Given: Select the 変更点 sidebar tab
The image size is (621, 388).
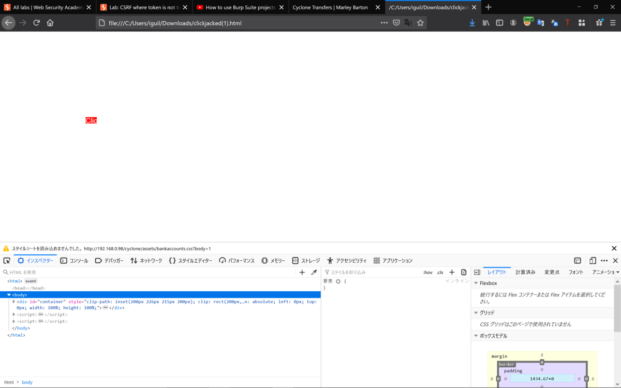Looking at the screenshot, I should click(x=552, y=272).
